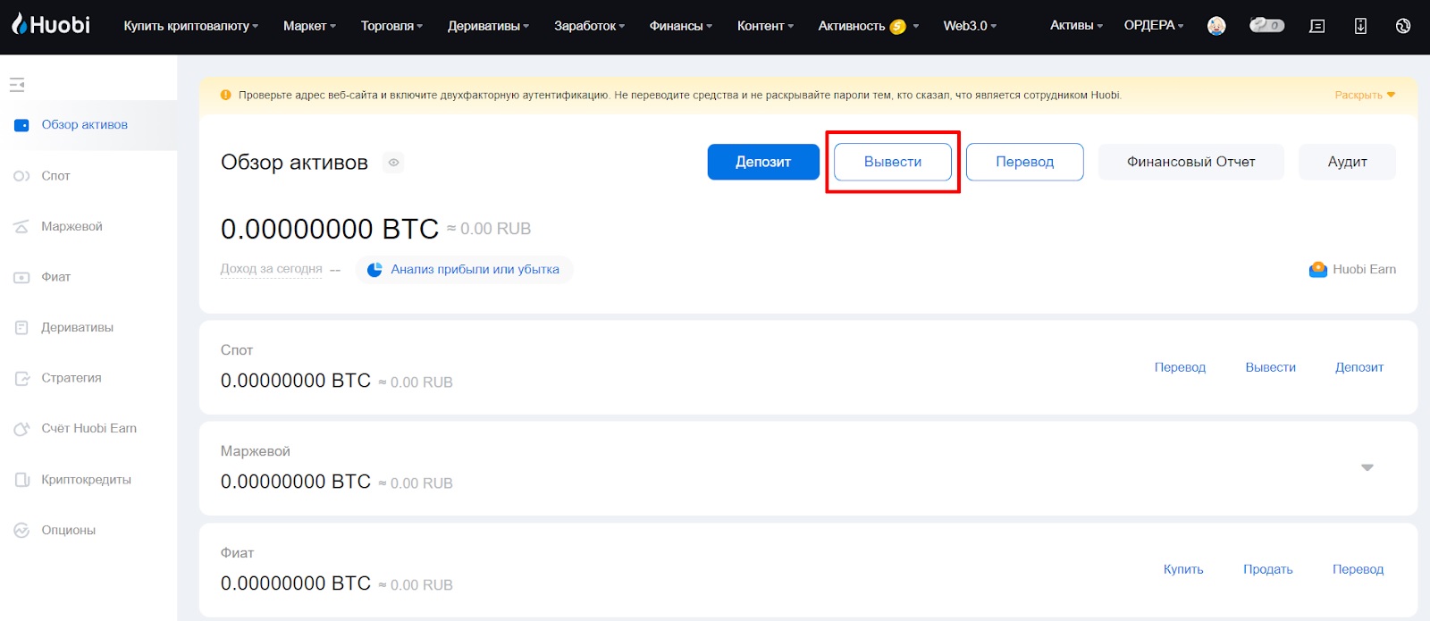Click the Опционы sidebar icon
The height and width of the screenshot is (621, 1430).
pyautogui.click(x=21, y=531)
